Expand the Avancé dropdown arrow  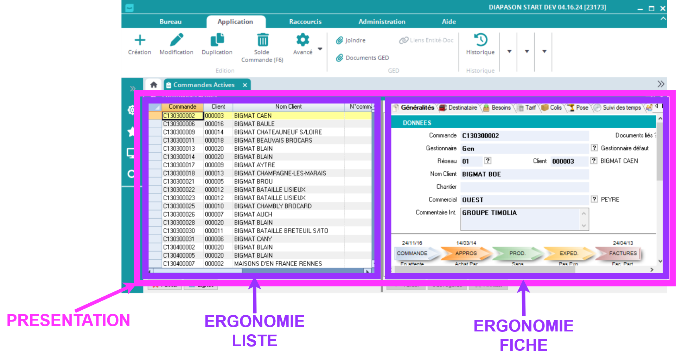click(x=320, y=49)
